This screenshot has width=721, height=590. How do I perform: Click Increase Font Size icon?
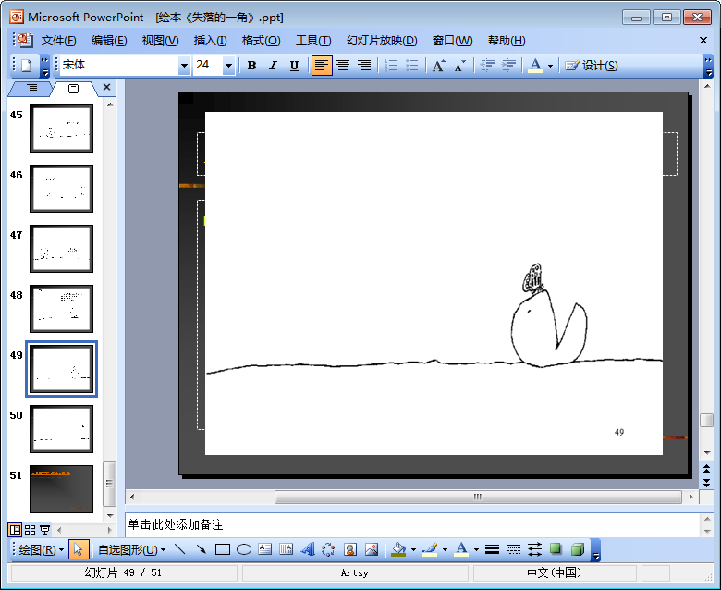pos(439,66)
